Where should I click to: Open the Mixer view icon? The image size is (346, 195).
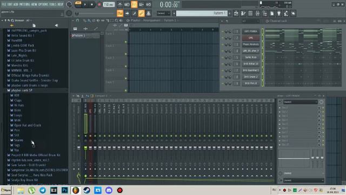pos(257,14)
